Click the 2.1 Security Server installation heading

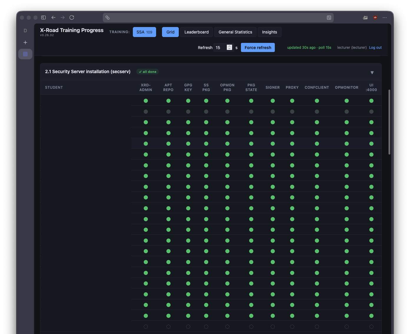[x=88, y=72]
